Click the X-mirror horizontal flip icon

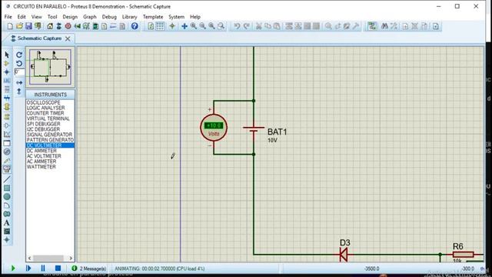[x=19, y=82]
